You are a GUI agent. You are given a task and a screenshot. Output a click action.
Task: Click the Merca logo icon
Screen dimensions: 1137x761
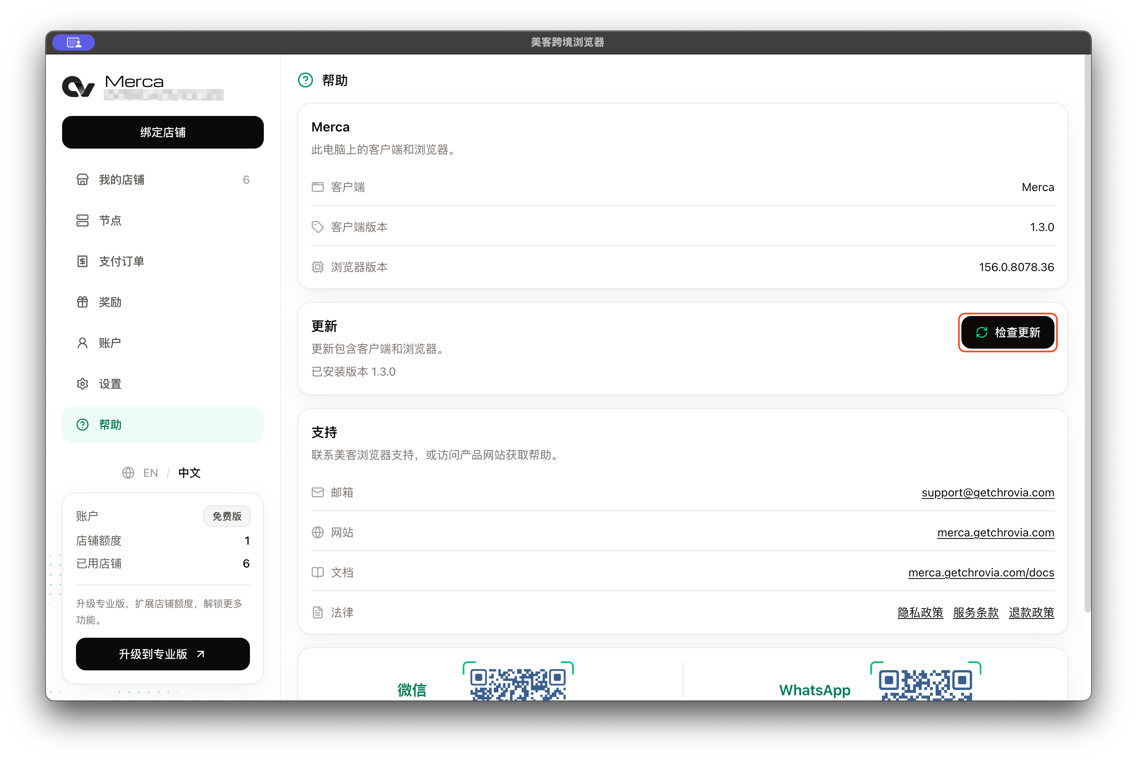tap(78, 87)
